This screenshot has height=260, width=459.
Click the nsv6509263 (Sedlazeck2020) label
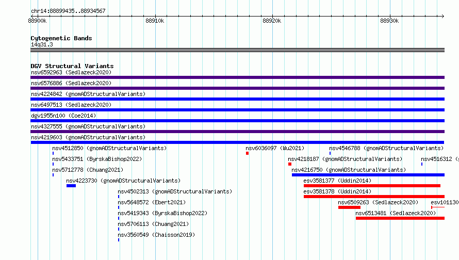pyautogui.click(x=378, y=202)
